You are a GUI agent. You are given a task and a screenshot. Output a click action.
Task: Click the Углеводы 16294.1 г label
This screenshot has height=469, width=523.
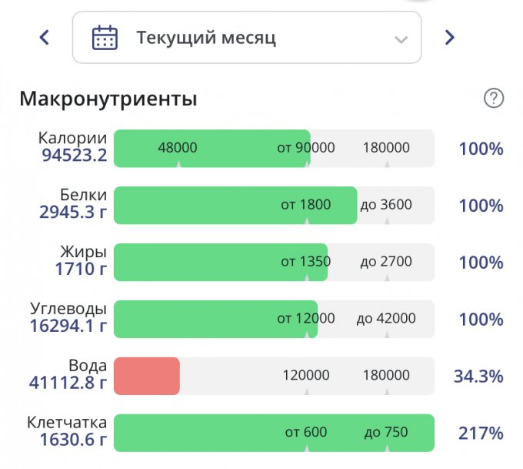68,327
